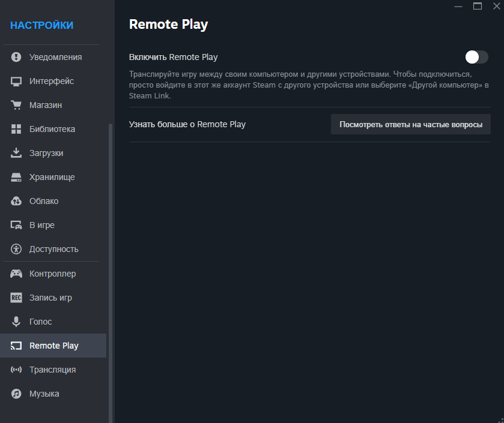Click the Storage drive icon
This screenshot has width=504, height=423.
tap(17, 177)
